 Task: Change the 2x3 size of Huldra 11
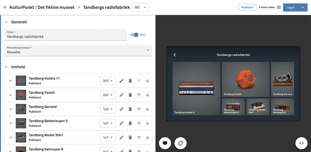[x=108, y=81]
